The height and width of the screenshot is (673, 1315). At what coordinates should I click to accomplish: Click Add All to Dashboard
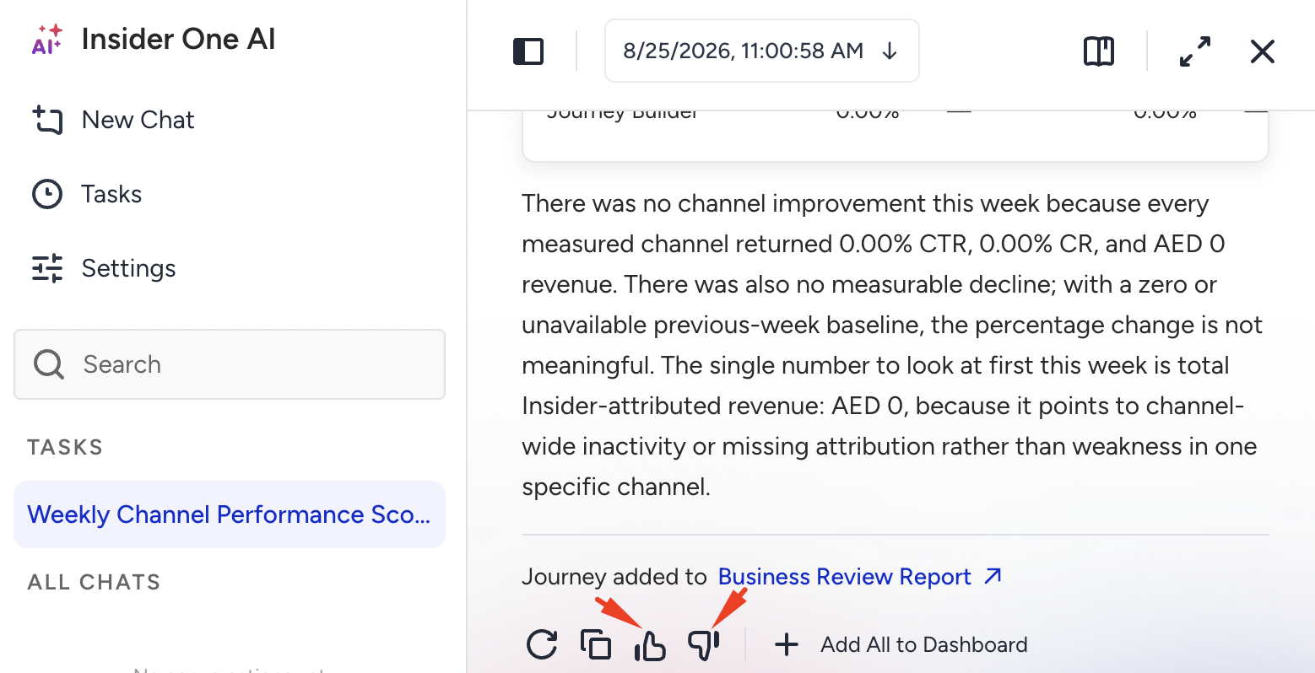point(901,645)
